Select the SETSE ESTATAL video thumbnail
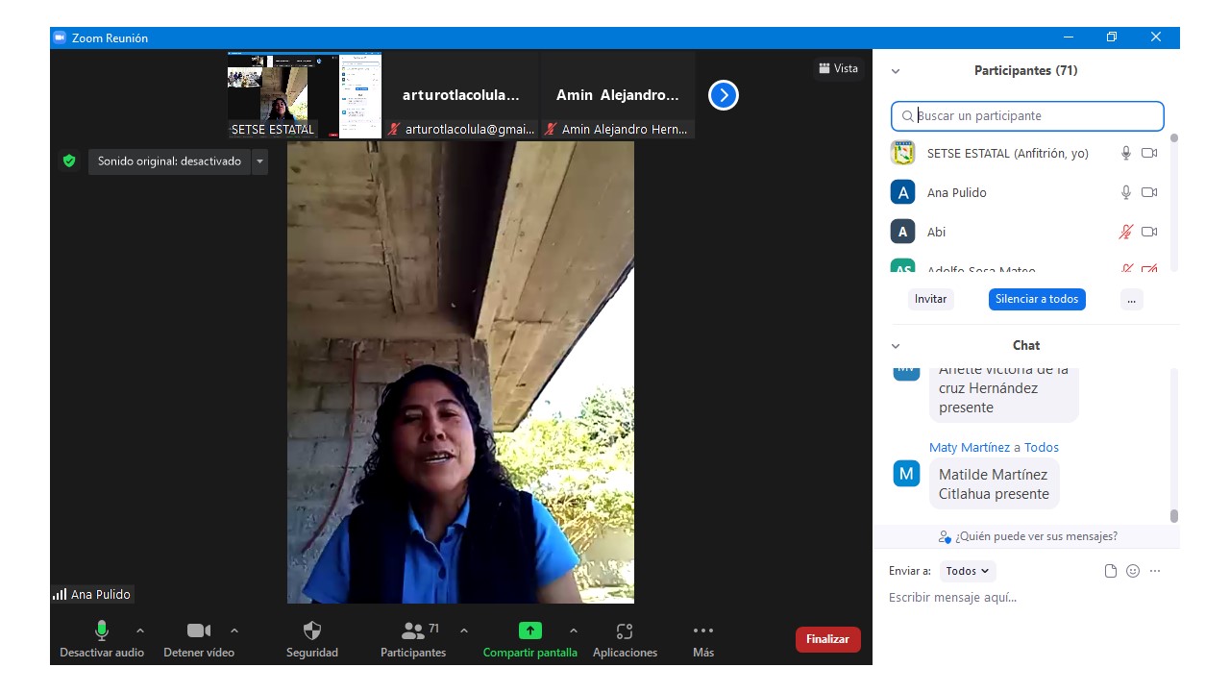 (305, 95)
